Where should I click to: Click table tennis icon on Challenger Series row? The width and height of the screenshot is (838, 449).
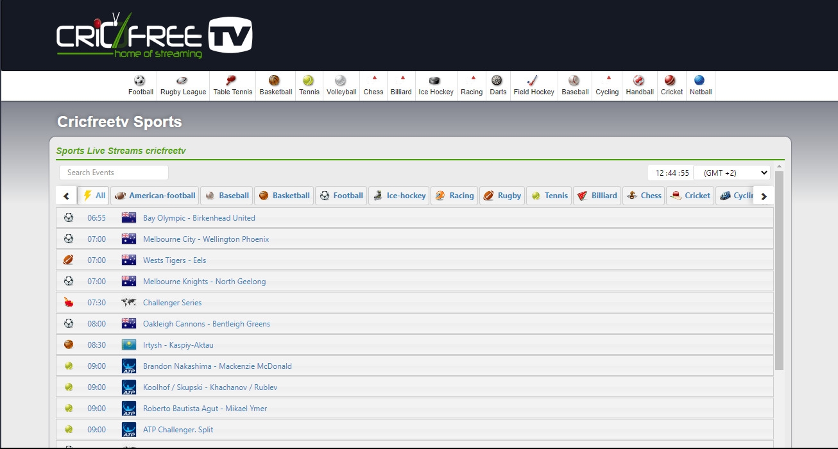[x=69, y=303]
